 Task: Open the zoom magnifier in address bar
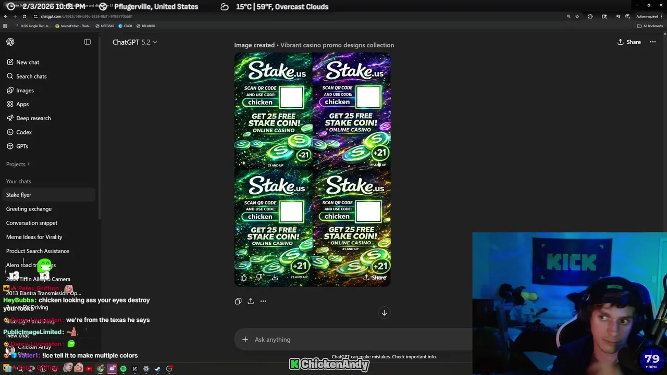tap(569, 16)
